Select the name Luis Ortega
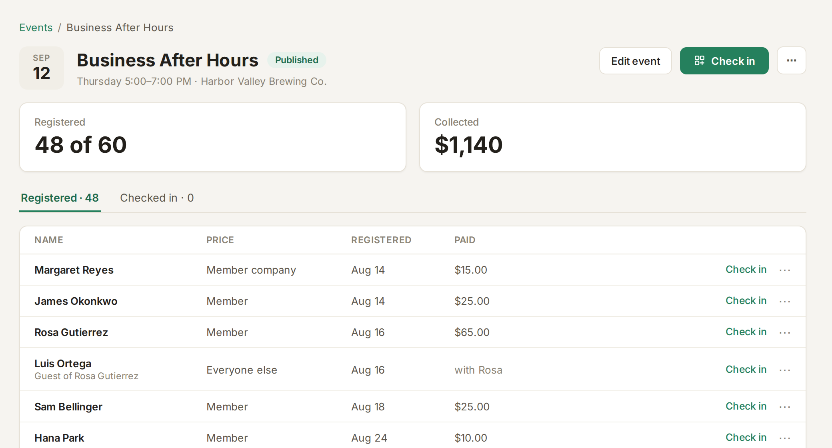The image size is (832, 448). click(63, 364)
